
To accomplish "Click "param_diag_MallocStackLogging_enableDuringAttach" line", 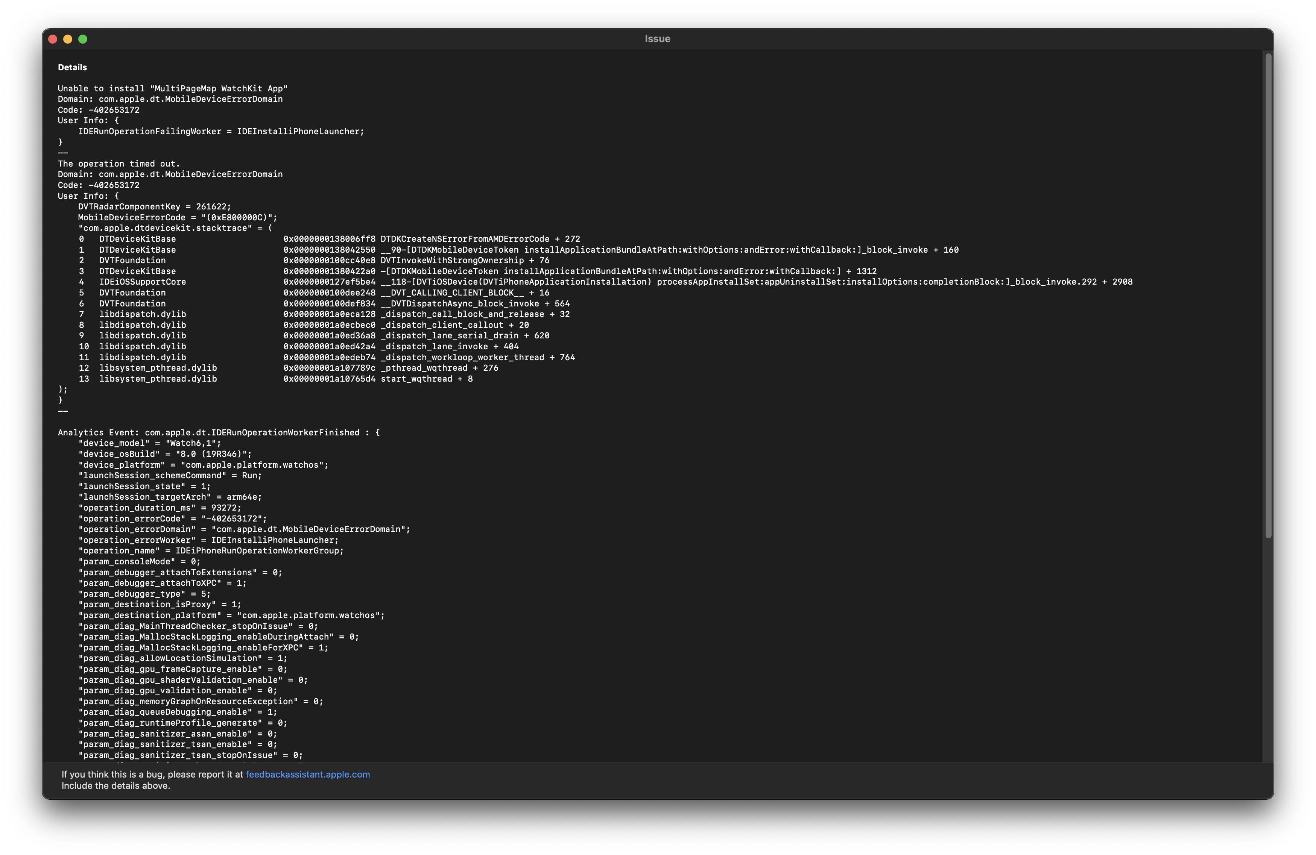I will 219,637.
